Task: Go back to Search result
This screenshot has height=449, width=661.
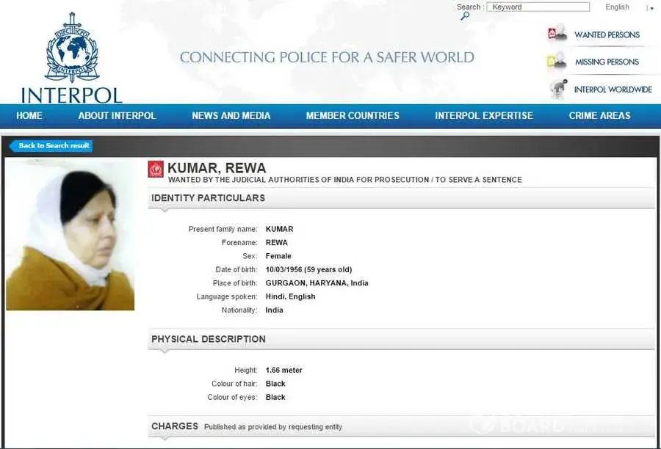Action: pyautogui.click(x=51, y=146)
